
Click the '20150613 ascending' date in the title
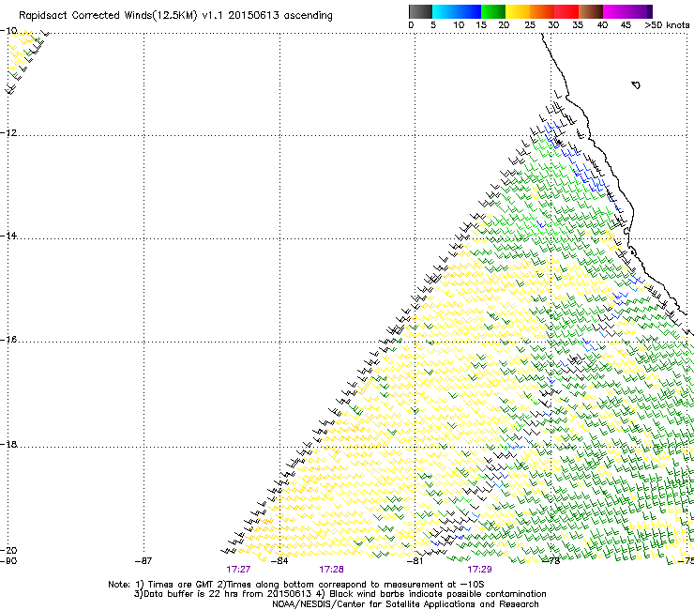[280, 16]
